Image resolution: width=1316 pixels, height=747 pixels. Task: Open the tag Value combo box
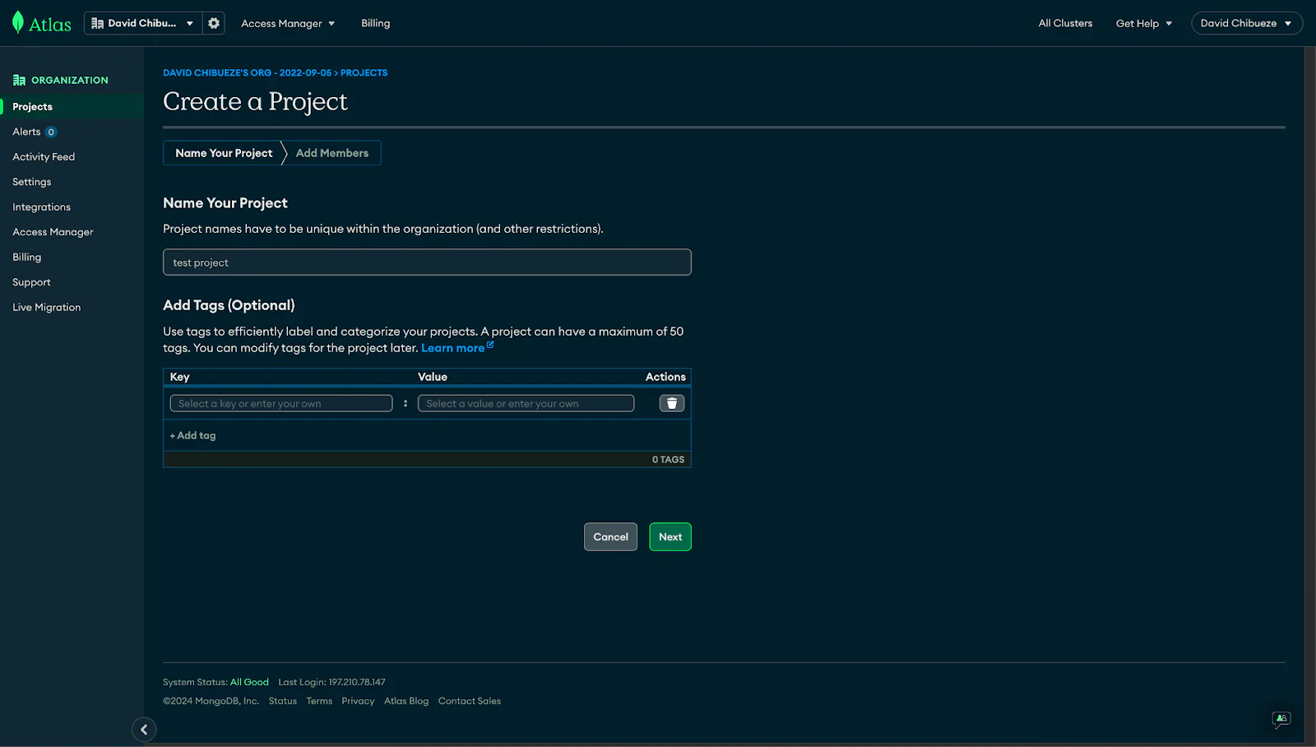[526, 403]
